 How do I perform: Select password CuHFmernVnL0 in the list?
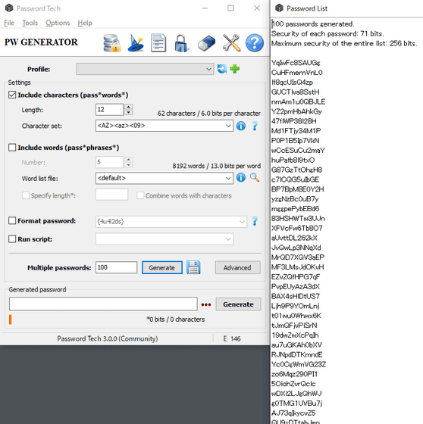(297, 73)
